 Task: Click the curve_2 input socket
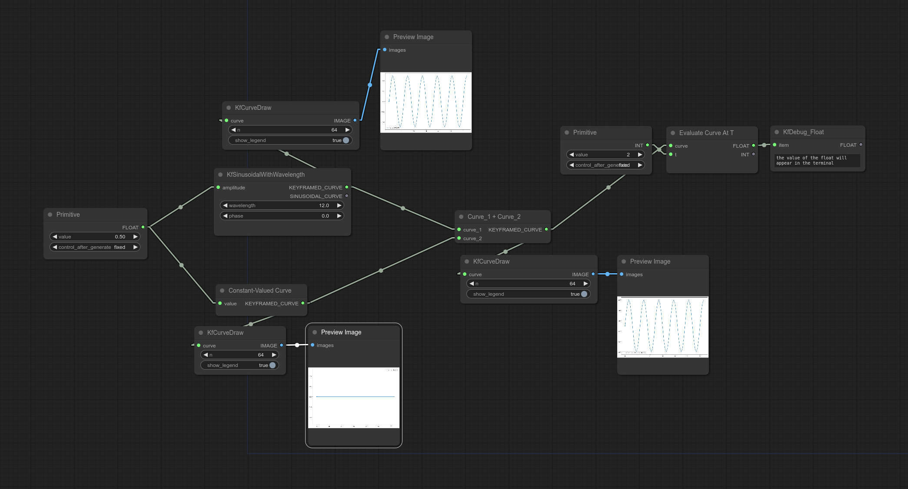459,238
